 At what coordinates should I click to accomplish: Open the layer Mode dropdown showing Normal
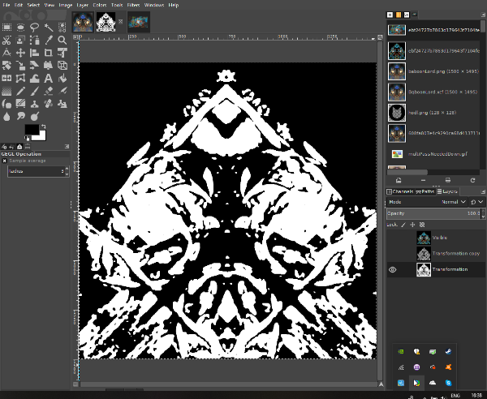pos(427,202)
